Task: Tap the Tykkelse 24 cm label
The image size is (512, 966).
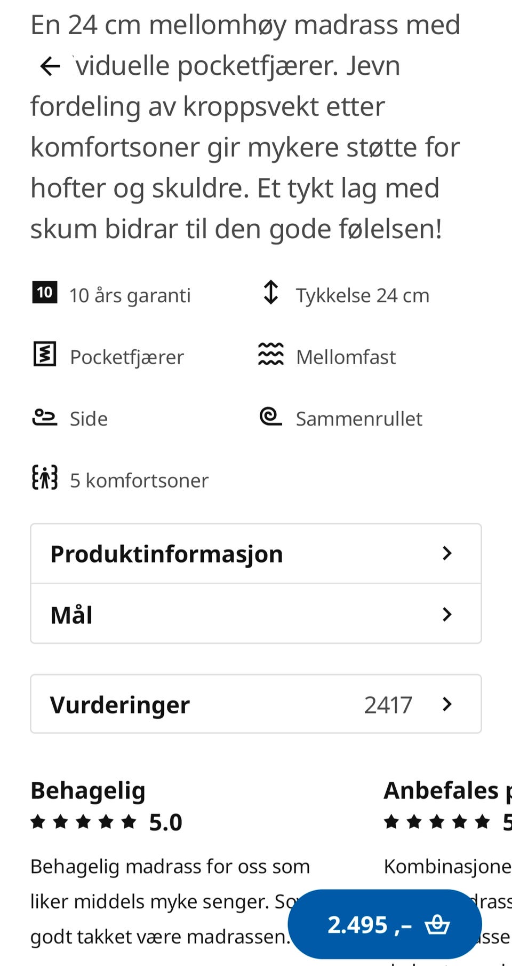Action: [363, 295]
